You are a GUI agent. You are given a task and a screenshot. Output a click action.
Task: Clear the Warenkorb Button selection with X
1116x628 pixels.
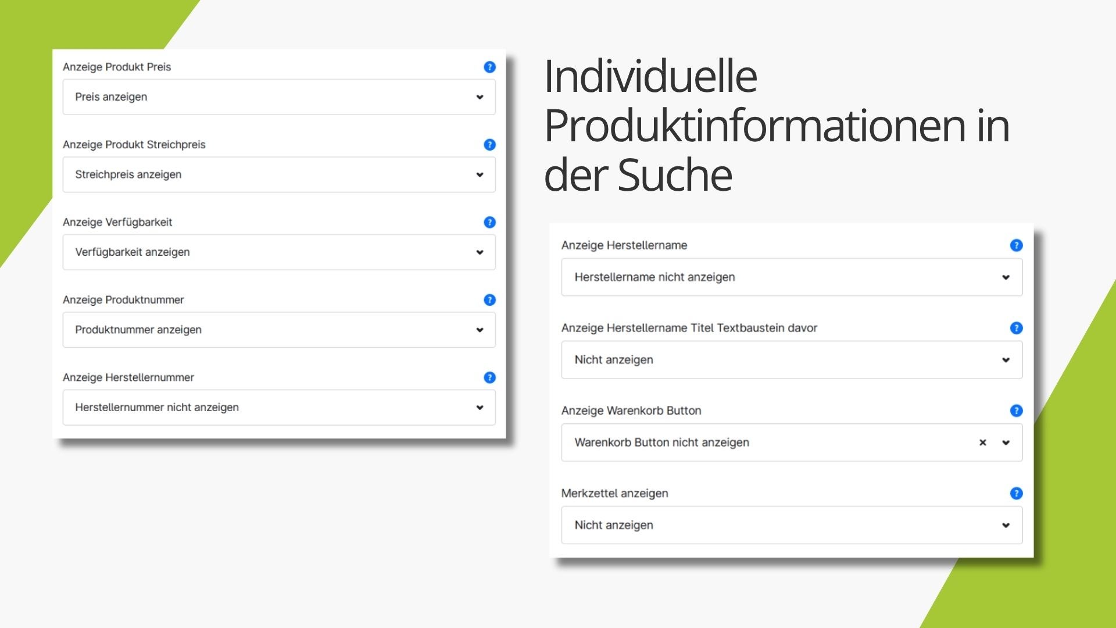coord(982,443)
